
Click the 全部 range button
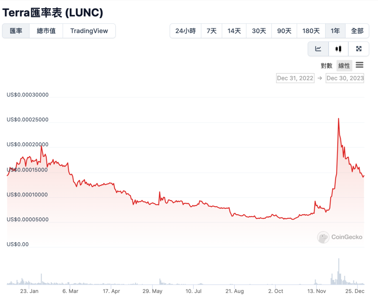(357, 31)
